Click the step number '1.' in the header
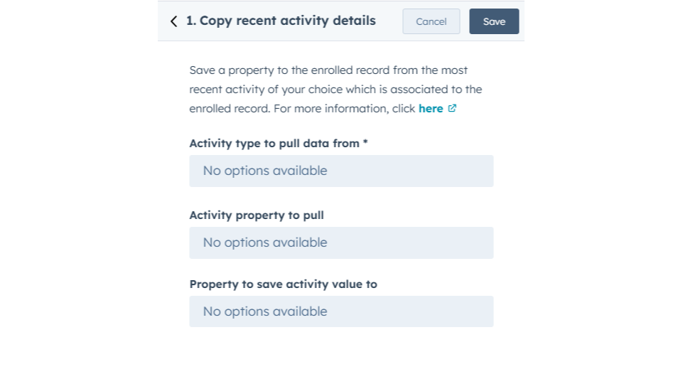This screenshot has width=683, height=384. click(191, 21)
